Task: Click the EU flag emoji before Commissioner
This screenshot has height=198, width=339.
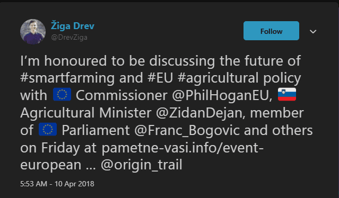Action: click(62, 94)
